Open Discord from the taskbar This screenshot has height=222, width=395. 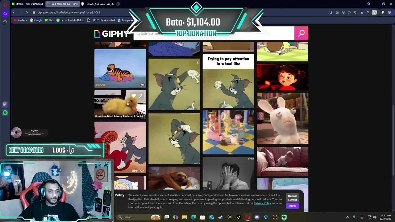click(257, 217)
